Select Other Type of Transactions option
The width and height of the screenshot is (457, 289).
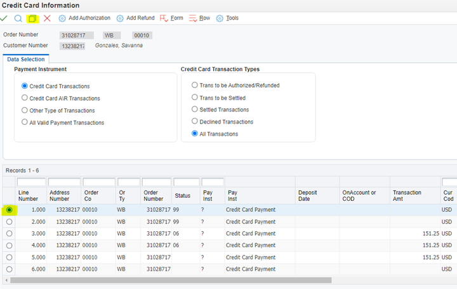click(x=25, y=110)
